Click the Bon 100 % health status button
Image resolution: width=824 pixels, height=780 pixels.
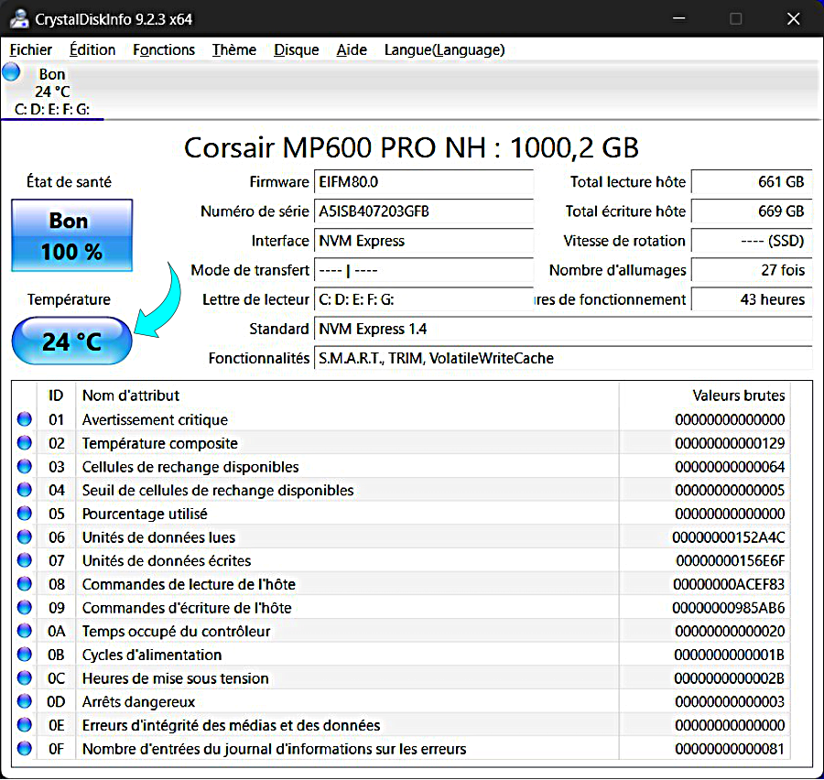72,235
